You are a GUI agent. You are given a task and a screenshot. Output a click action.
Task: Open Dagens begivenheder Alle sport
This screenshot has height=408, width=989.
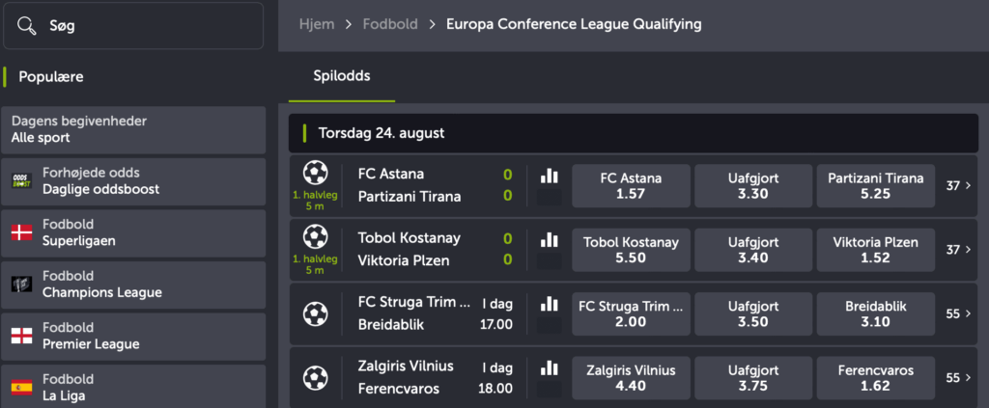tap(133, 129)
